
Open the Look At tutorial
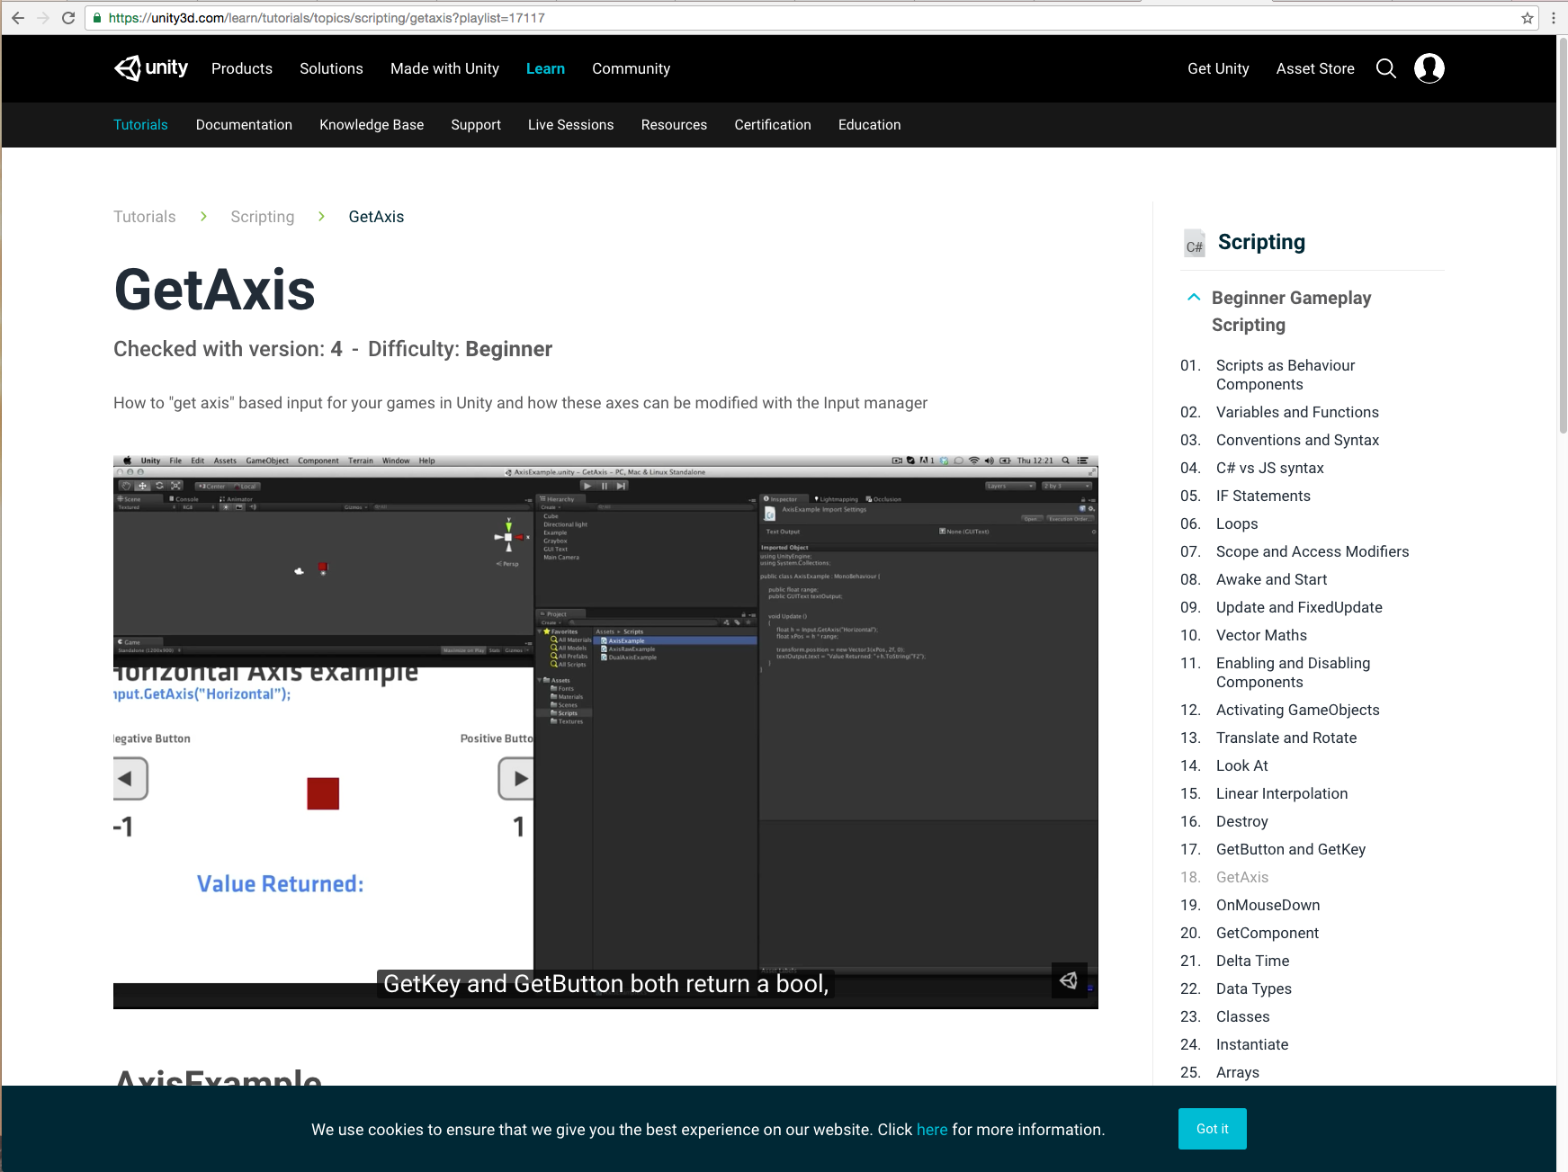[1241, 765]
